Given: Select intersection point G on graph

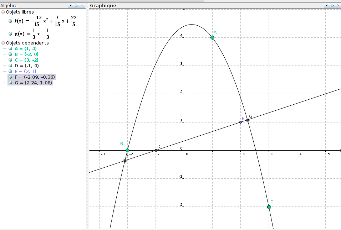Looking at the screenshot, I should [248, 120].
